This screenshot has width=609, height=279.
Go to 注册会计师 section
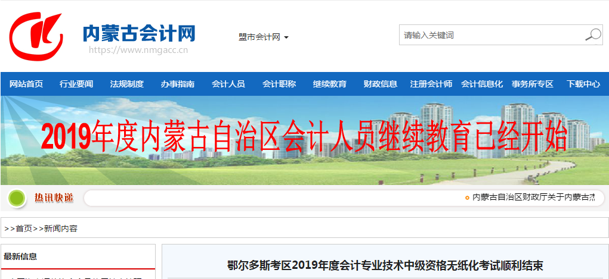(x=431, y=84)
